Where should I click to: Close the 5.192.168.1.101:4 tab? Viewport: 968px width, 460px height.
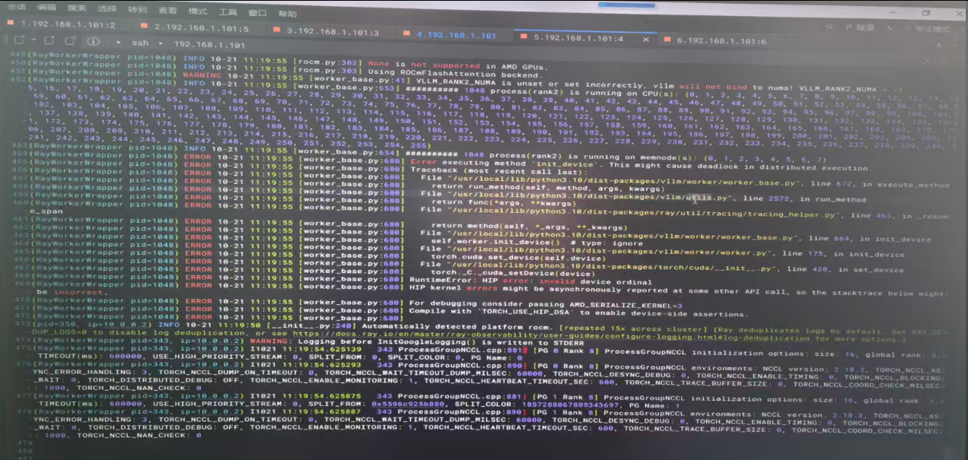coord(646,40)
